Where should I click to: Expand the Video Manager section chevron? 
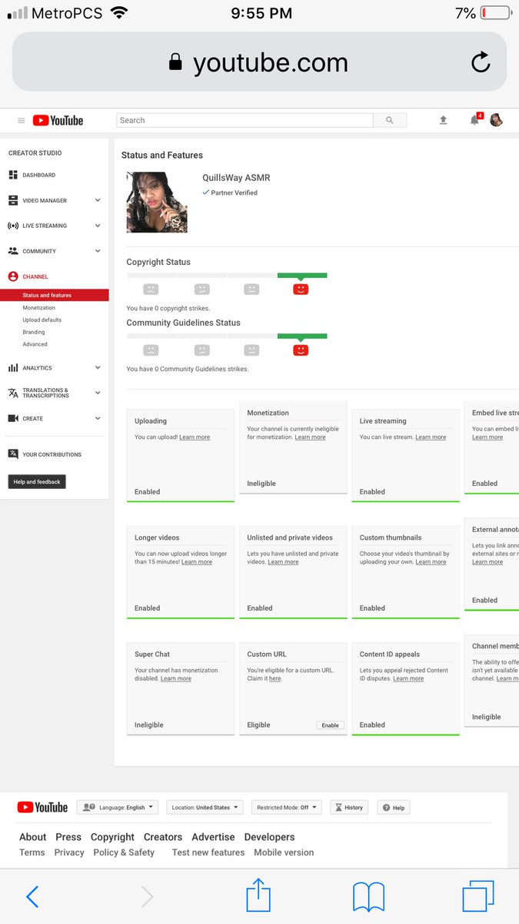98,200
